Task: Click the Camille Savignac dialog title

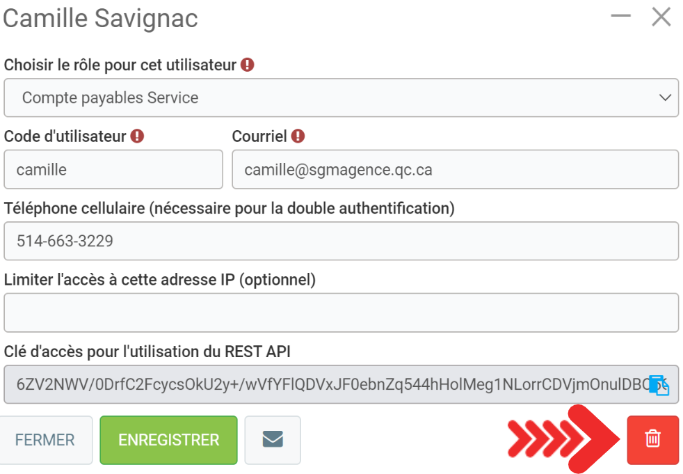Action: pyautogui.click(x=101, y=19)
